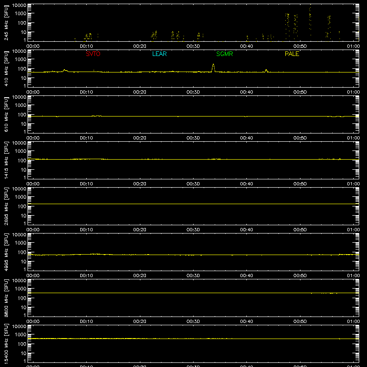The image size is (367, 367).
Task: Click the yellow PALE station label
Action: click(x=292, y=54)
